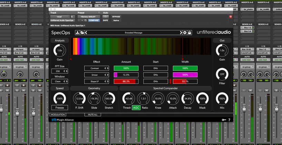Select next preset with plus button
Screen dimensions: 282x145
82,20
